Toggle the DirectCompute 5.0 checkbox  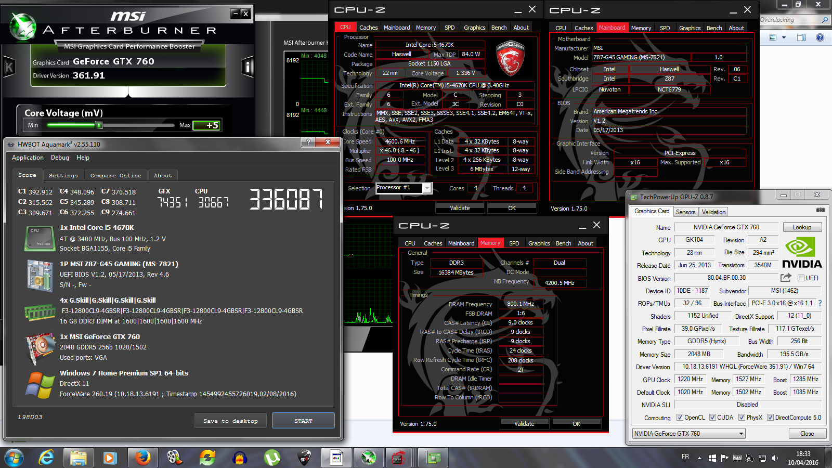(770, 418)
